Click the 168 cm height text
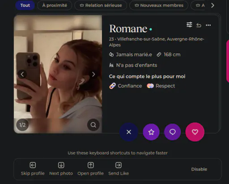This screenshot has width=229, height=184. tap(172, 55)
